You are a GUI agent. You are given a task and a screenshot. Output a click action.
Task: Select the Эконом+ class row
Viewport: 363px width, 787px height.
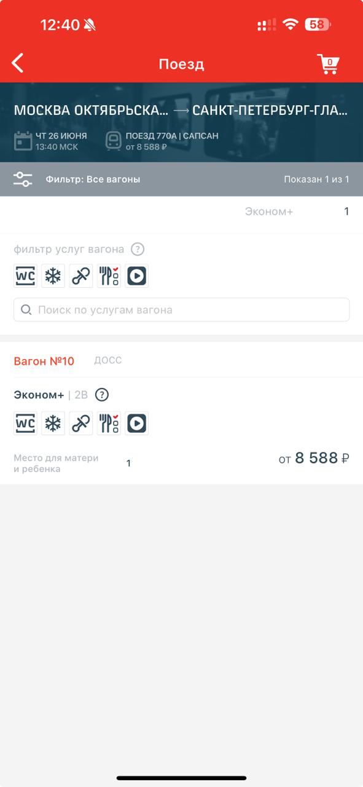181,212
